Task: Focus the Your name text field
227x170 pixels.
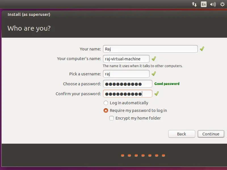Action: click(150, 49)
